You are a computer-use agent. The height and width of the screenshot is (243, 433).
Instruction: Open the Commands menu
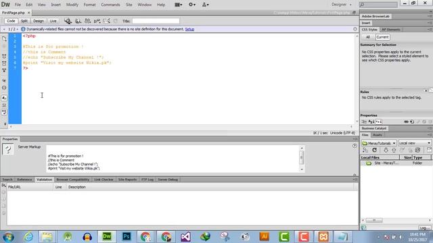click(110, 5)
